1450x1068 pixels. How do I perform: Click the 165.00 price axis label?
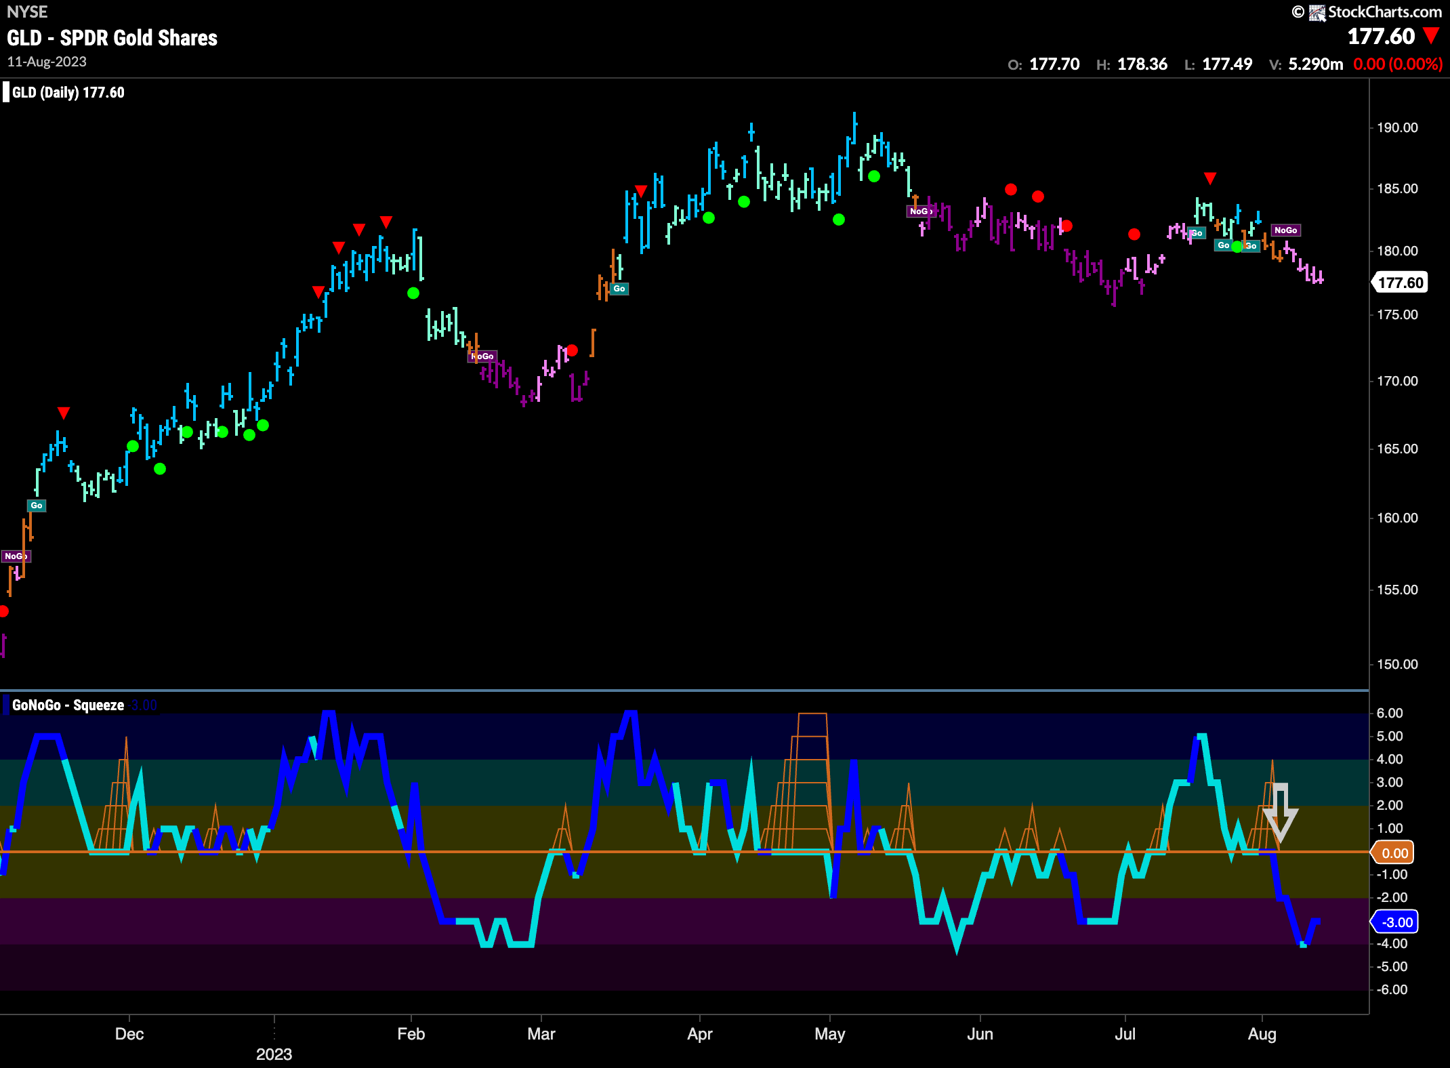(1397, 449)
